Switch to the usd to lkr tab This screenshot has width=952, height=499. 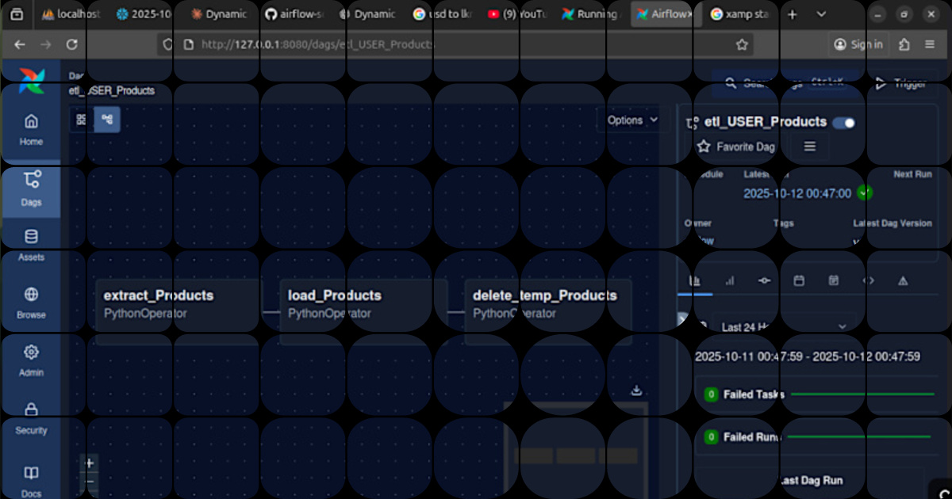click(x=443, y=14)
